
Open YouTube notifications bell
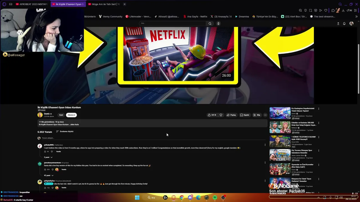(x=344, y=24)
